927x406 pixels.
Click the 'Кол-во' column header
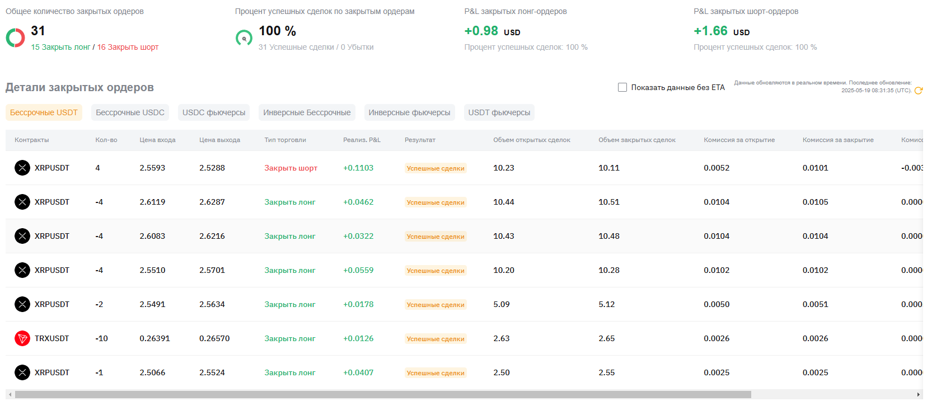106,140
